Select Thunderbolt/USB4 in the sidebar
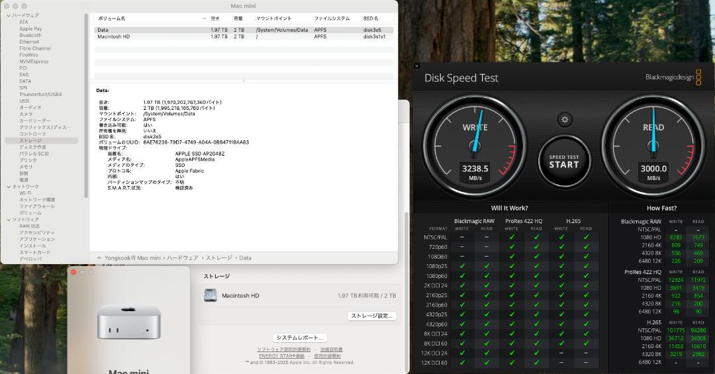 pos(40,95)
